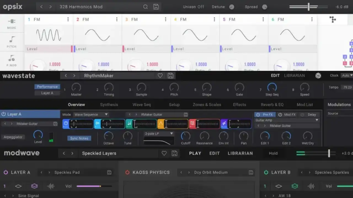Image resolution: width=353 pixels, height=198 pixels.
Task: Select the P.MOD icon in opsix sidebar
Action: (x=12, y=61)
